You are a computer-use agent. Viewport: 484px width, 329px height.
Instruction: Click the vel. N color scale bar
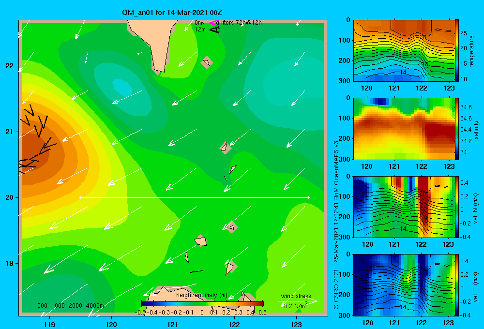coord(457,207)
